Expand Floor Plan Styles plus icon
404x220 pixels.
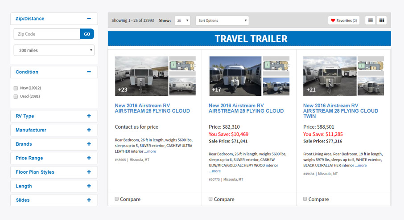click(89, 172)
